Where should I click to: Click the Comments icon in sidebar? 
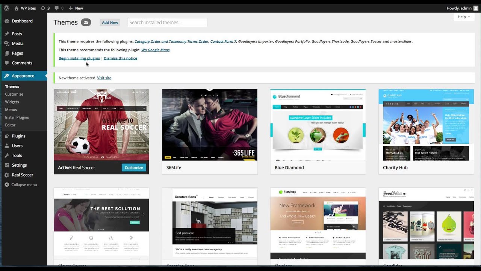click(x=7, y=63)
